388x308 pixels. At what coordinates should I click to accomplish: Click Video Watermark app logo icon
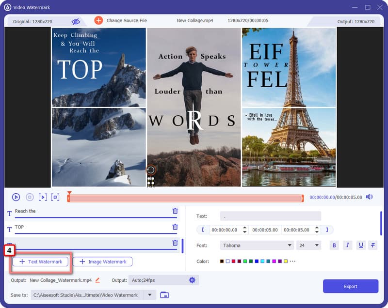tap(8, 7)
